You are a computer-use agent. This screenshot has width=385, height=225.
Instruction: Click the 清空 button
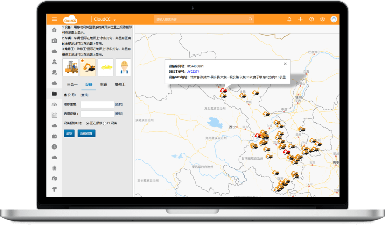pyautogui.click(x=69, y=133)
